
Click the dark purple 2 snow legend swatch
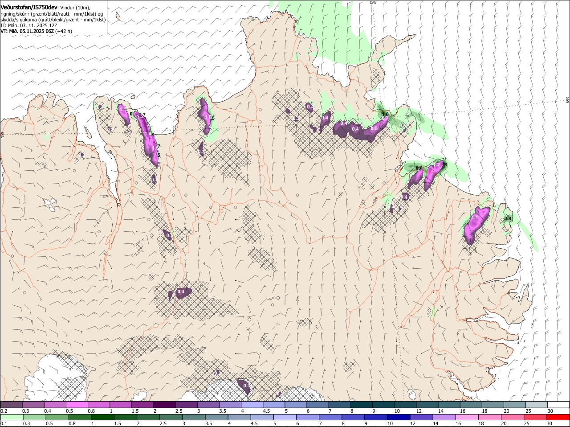[164, 405]
